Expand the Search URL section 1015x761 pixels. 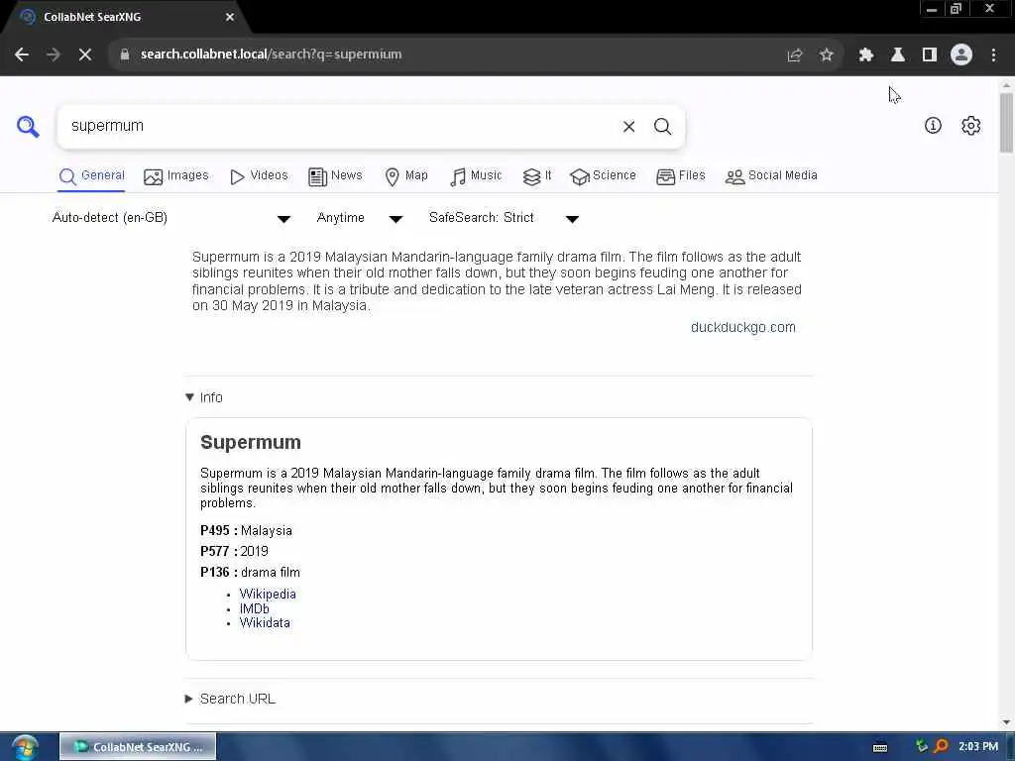tap(230, 699)
